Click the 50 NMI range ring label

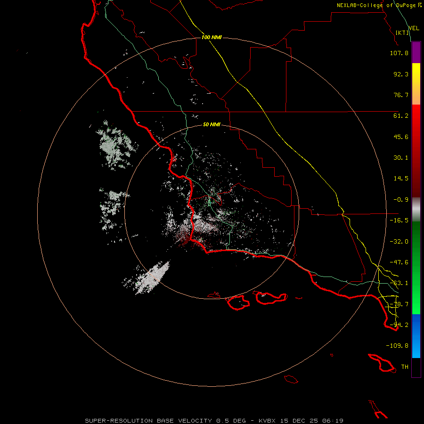(x=212, y=124)
